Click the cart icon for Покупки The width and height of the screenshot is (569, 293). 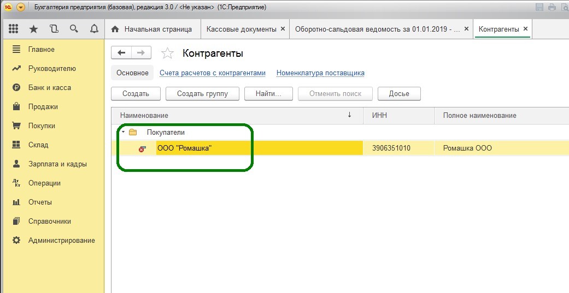pos(16,125)
